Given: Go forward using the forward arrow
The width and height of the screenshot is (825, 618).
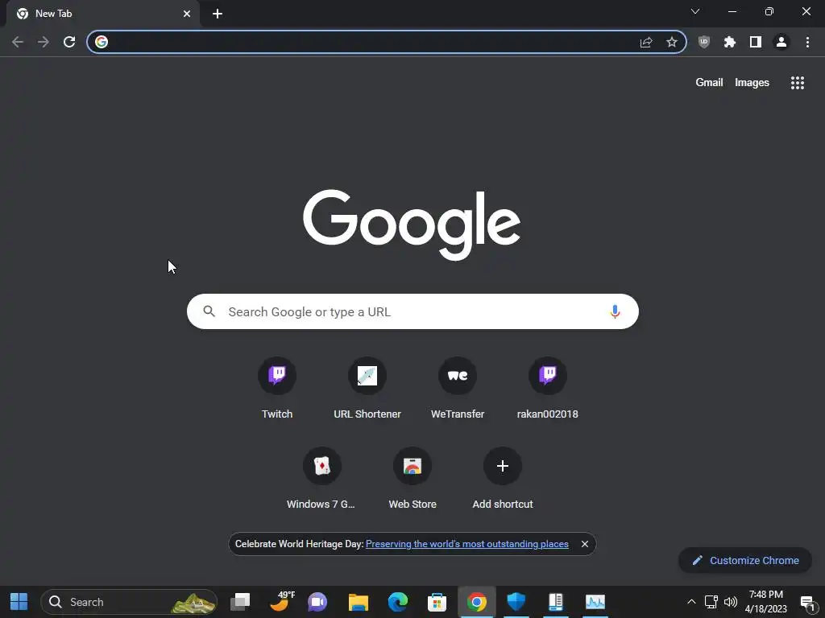Looking at the screenshot, I should click(44, 42).
